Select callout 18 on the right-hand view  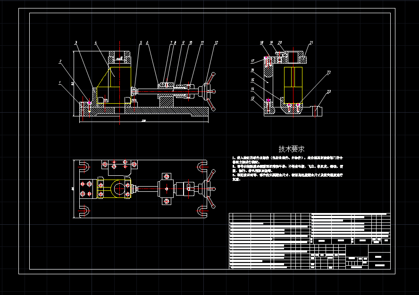point(261,43)
